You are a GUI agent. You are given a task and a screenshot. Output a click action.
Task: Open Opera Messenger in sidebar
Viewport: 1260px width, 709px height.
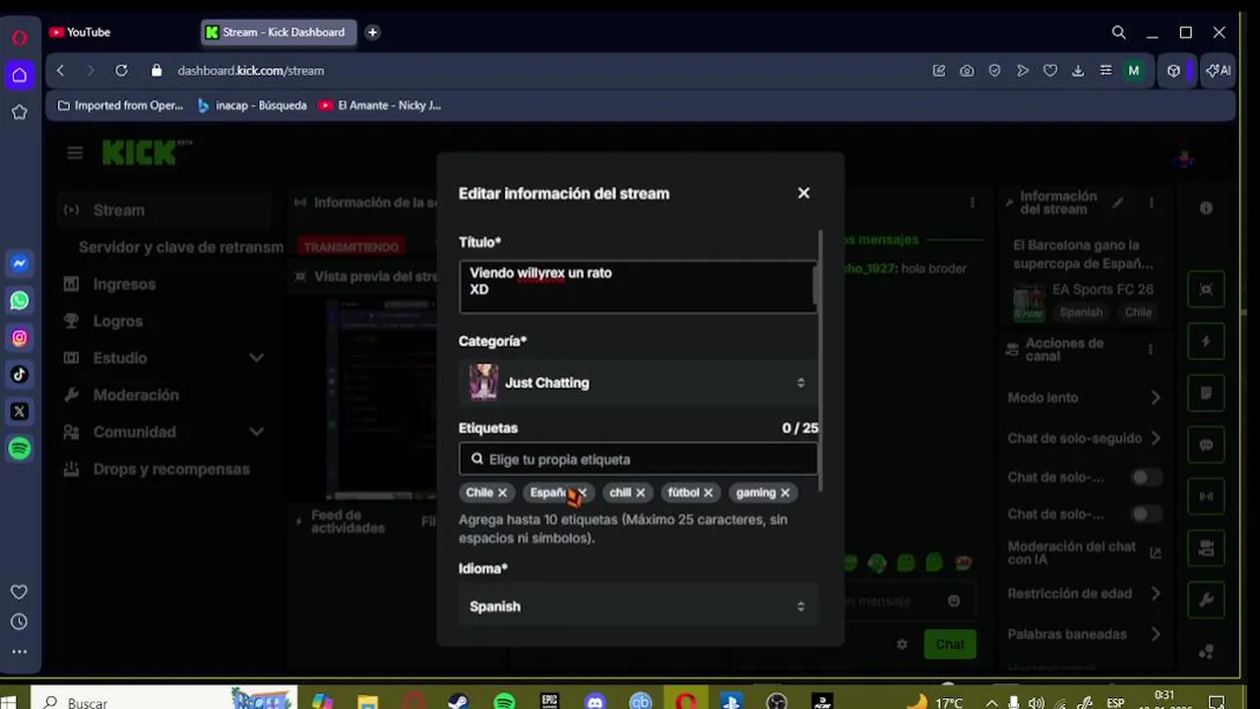click(x=19, y=264)
